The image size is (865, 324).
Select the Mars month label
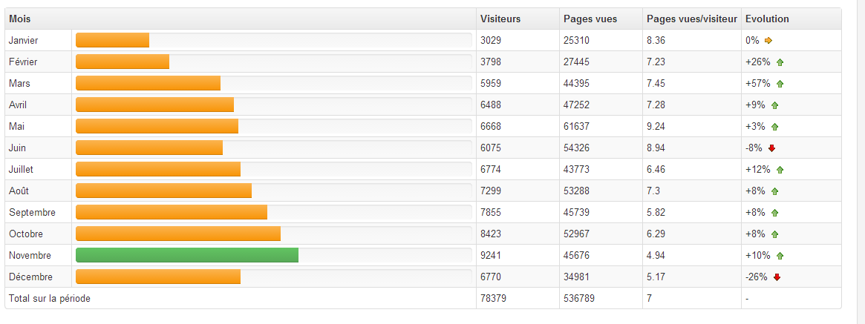pyautogui.click(x=19, y=83)
